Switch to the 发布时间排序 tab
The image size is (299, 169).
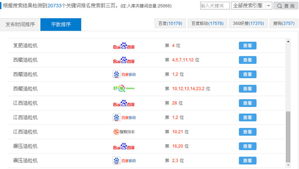click(x=20, y=24)
